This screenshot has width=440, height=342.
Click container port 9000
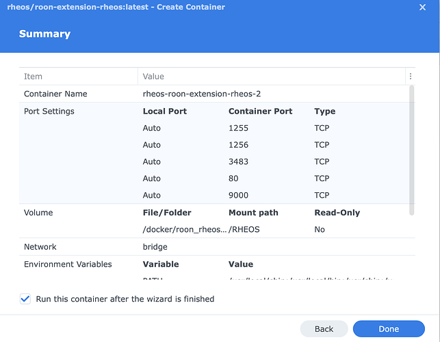pyautogui.click(x=238, y=195)
